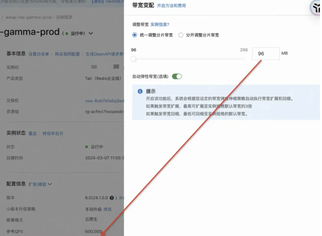Click the Tair（Redis企业版） product type text

[x=103, y=78]
